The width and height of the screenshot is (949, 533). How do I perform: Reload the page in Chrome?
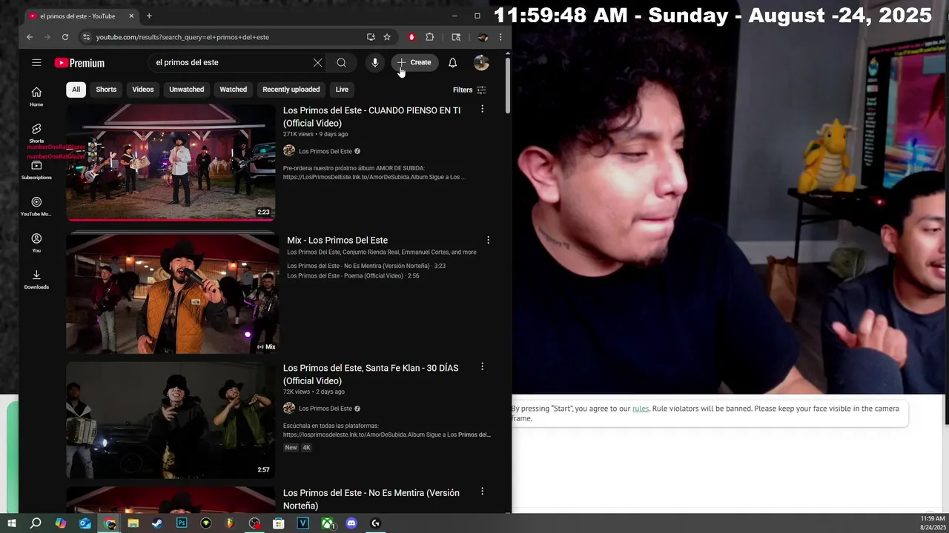click(65, 37)
